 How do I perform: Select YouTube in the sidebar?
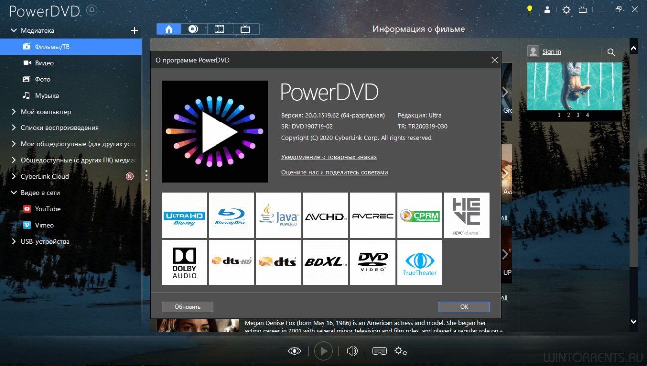(47, 209)
